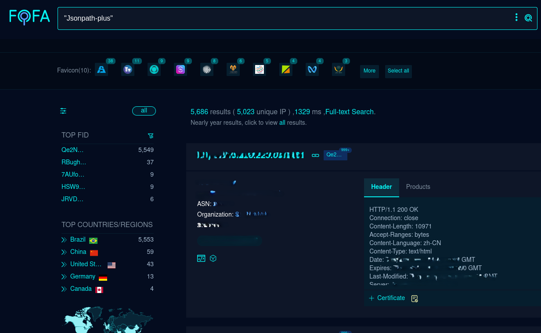The image size is (541, 333).
Task: Switch to the Products tab
Action: (x=418, y=187)
